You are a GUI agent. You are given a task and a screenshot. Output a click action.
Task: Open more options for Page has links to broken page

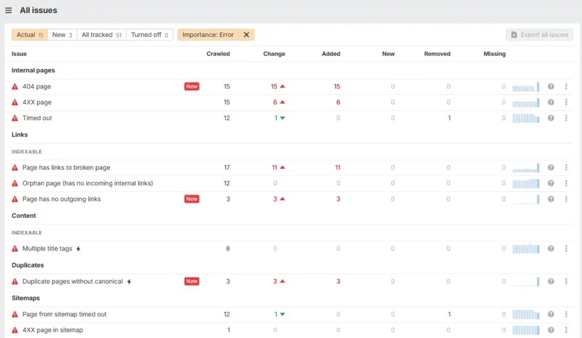point(566,167)
